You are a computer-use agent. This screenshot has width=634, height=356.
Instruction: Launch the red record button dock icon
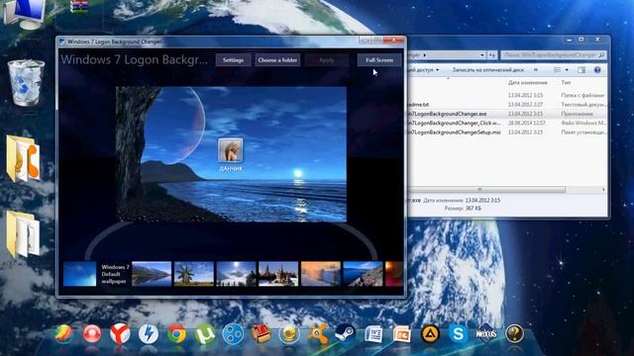[x=92, y=334]
